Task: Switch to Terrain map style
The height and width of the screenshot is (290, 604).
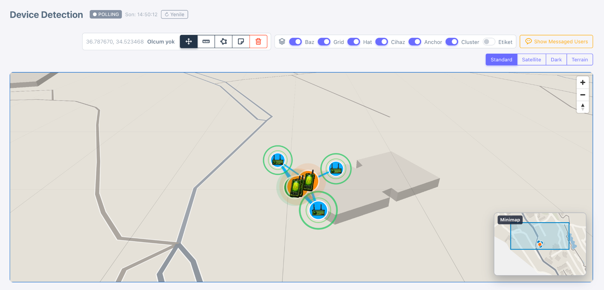Action: 580,60
